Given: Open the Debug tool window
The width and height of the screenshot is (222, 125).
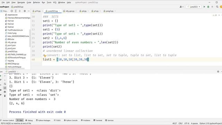Looking at the screenshot, I should tap(29, 120).
